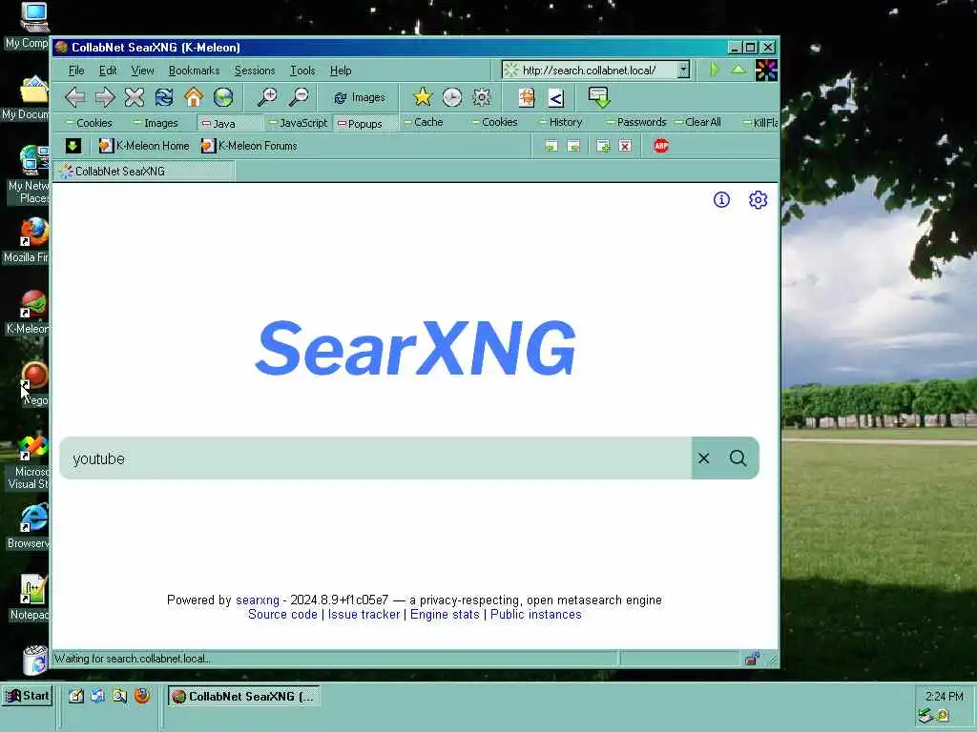Open K-Meleon Forums bookmark
This screenshot has height=732, width=977.
point(249,146)
